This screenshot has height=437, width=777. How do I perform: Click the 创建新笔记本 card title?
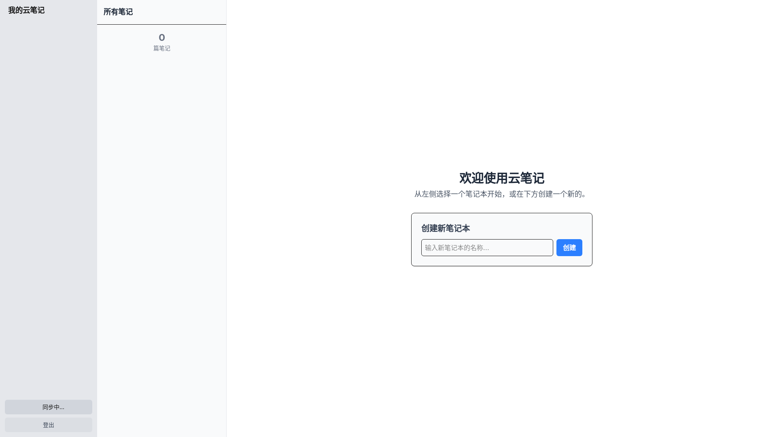[446, 228]
